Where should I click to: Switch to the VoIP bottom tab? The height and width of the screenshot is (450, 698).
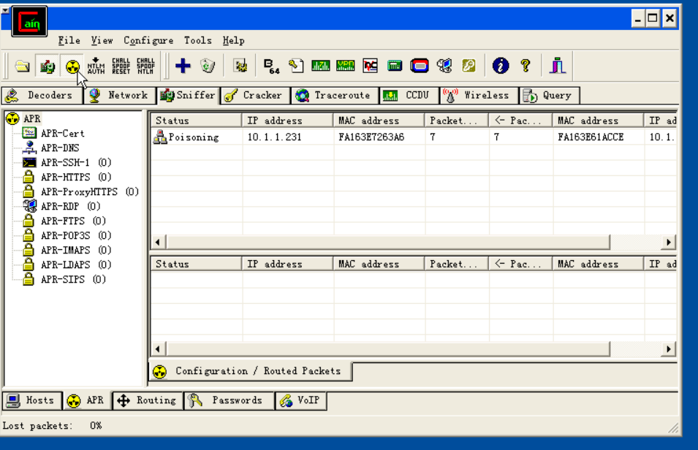[301, 400]
